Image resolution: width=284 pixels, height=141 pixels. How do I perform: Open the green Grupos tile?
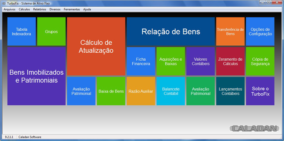coord(52,31)
